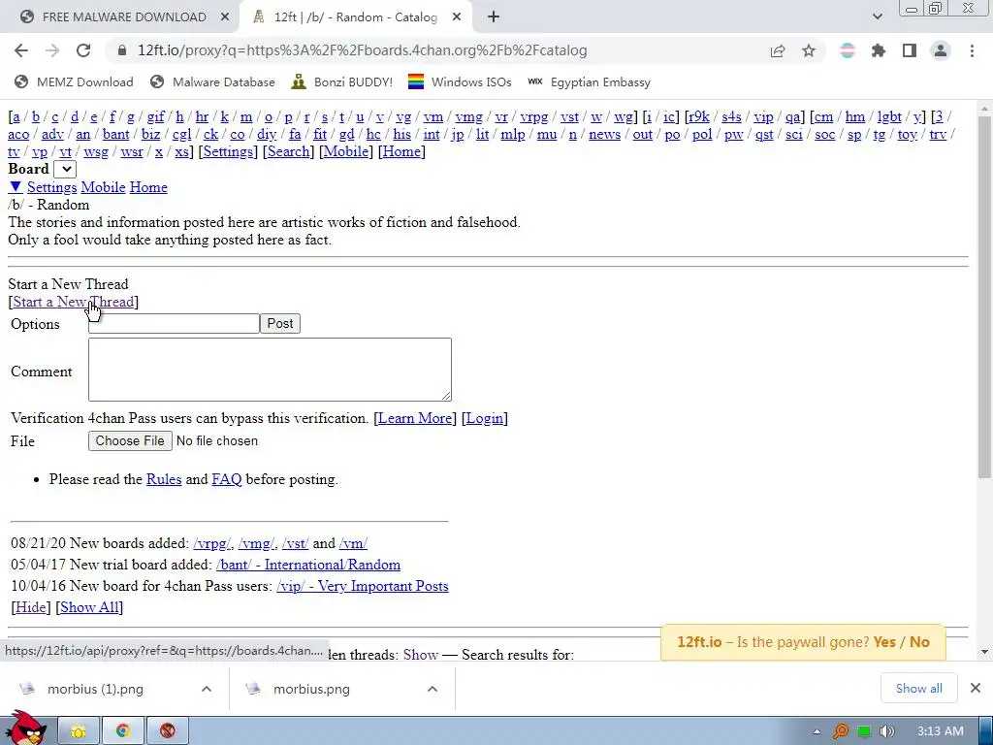Bookmark this page with the star icon
993x745 pixels.
click(x=809, y=50)
